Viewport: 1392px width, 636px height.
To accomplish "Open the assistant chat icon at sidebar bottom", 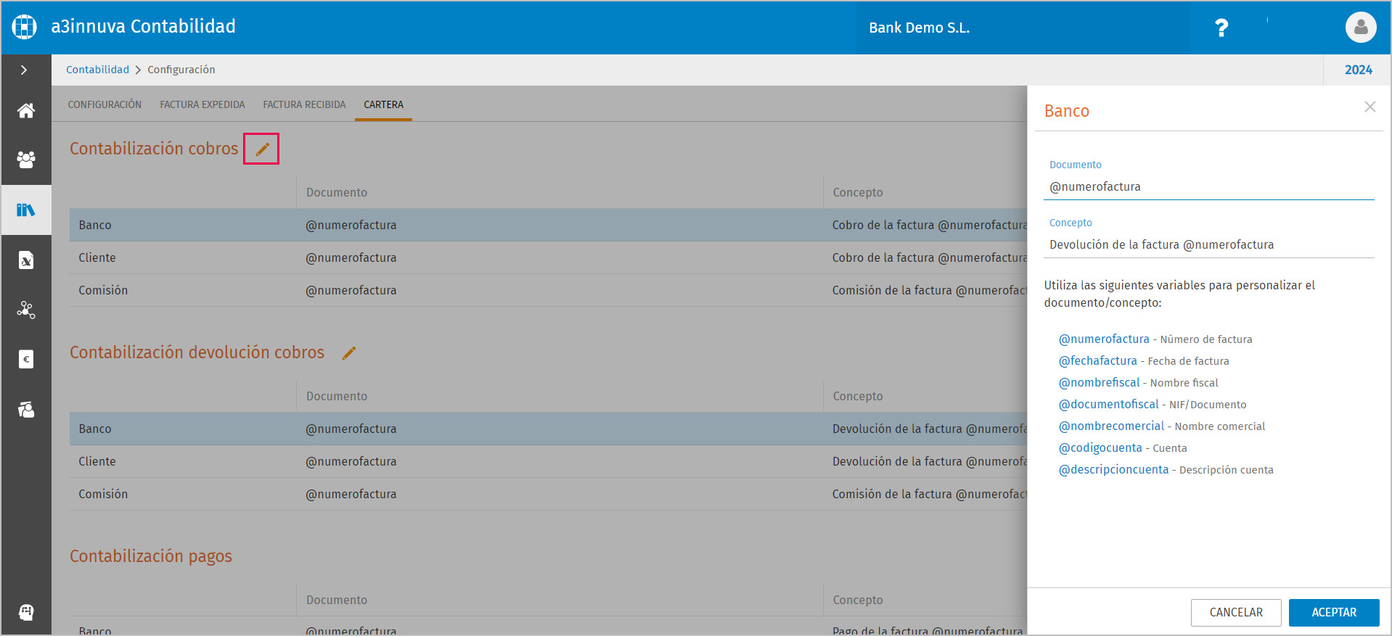I will [x=26, y=612].
